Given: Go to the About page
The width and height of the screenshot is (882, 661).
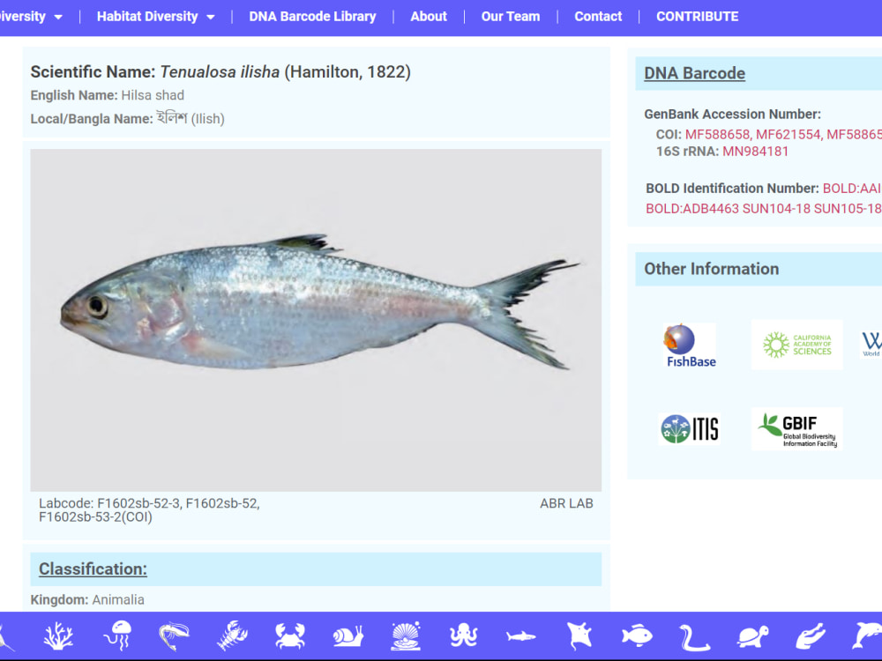Looking at the screenshot, I should click(x=429, y=16).
